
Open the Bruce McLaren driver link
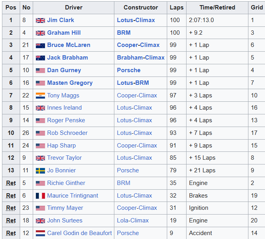pos(69,45)
